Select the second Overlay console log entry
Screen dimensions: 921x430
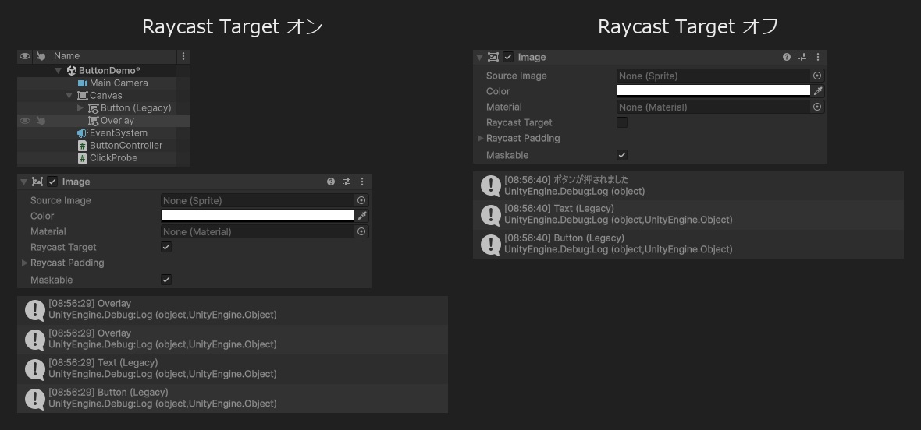pos(233,340)
